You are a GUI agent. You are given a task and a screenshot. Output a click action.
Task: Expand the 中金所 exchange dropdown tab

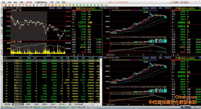[53, 104]
